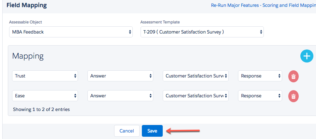316x139 pixels.
Task: Click the Cancel button
Action: coord(127,131)
